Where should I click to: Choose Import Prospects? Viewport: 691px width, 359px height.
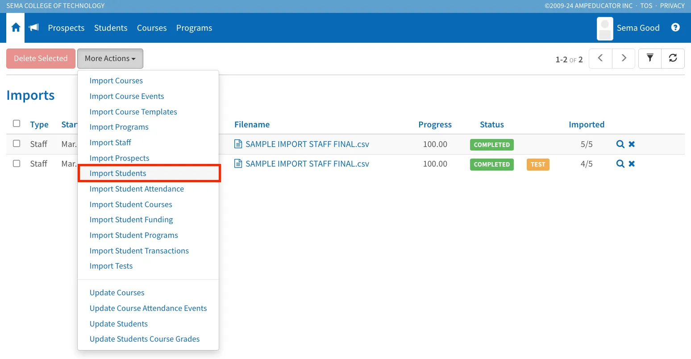119,158
